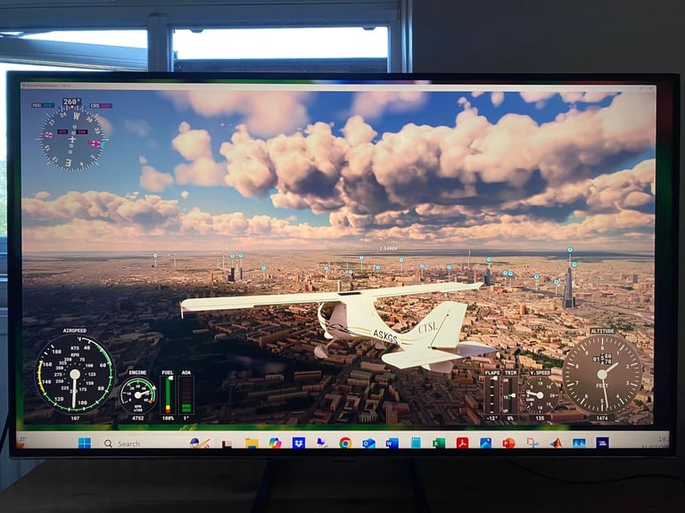Open Adobe Acrobat from the taskbar
This screenshot has width=685, height=513.
[x=462, y=444]
